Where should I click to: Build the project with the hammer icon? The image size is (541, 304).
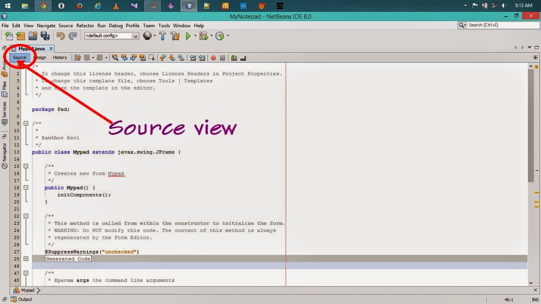point(163,36)
